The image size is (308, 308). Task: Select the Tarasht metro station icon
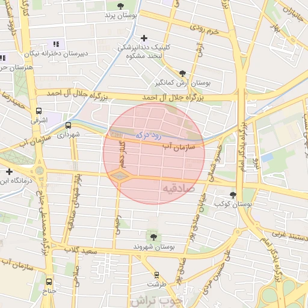click(156, 276)
